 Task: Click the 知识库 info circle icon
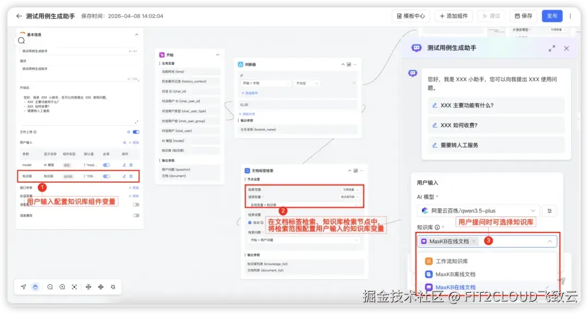[x=437, y=227]
